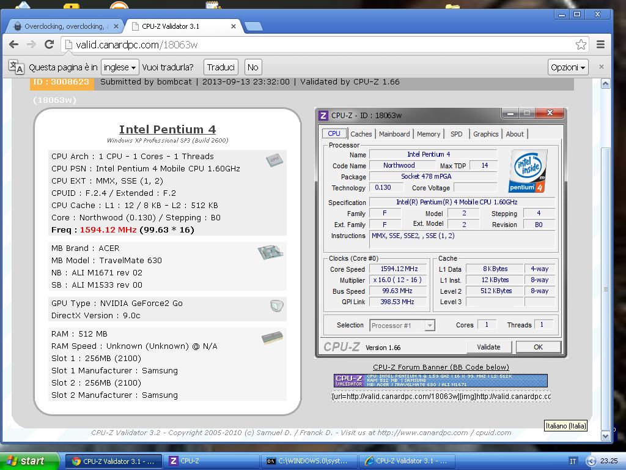Switch to Internet Explorer CPU-Z Validator taskbar item
The width and height of the screenshot is (626, 470).
tap(407, 461)
